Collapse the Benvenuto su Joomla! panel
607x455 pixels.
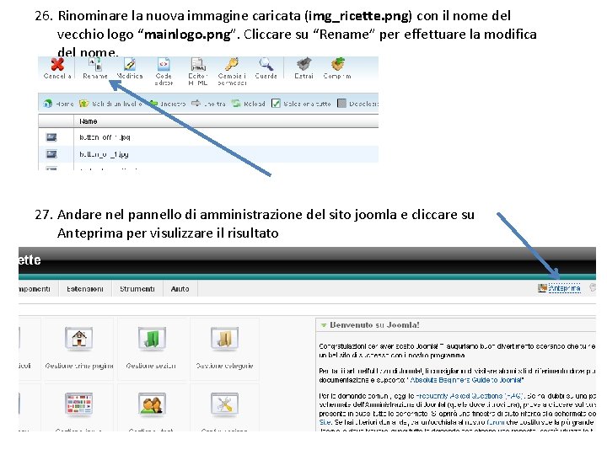[323, 325]
